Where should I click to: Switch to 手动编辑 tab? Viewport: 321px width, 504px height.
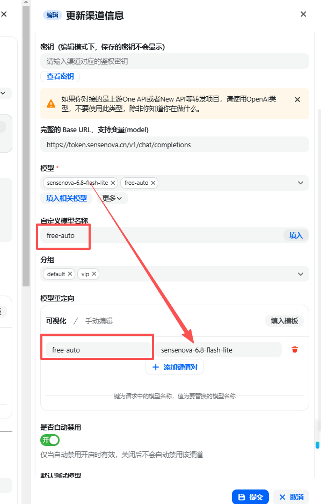(x=99, y=321)
